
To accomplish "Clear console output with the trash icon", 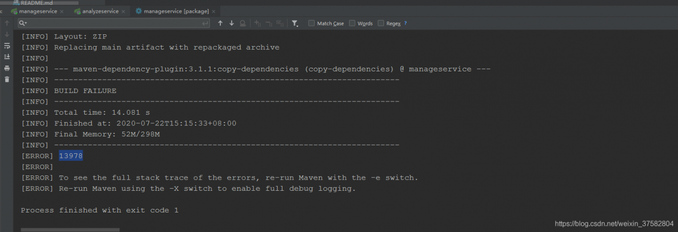I will pyautogui.click(x=7, y=79).
